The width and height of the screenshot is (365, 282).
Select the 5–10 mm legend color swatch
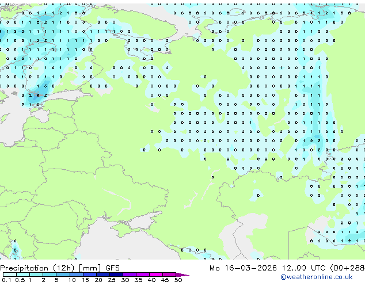click(x=63, y=275)
